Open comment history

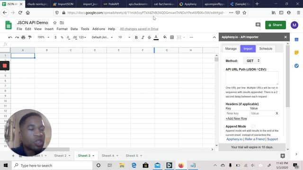click(258, 25)
